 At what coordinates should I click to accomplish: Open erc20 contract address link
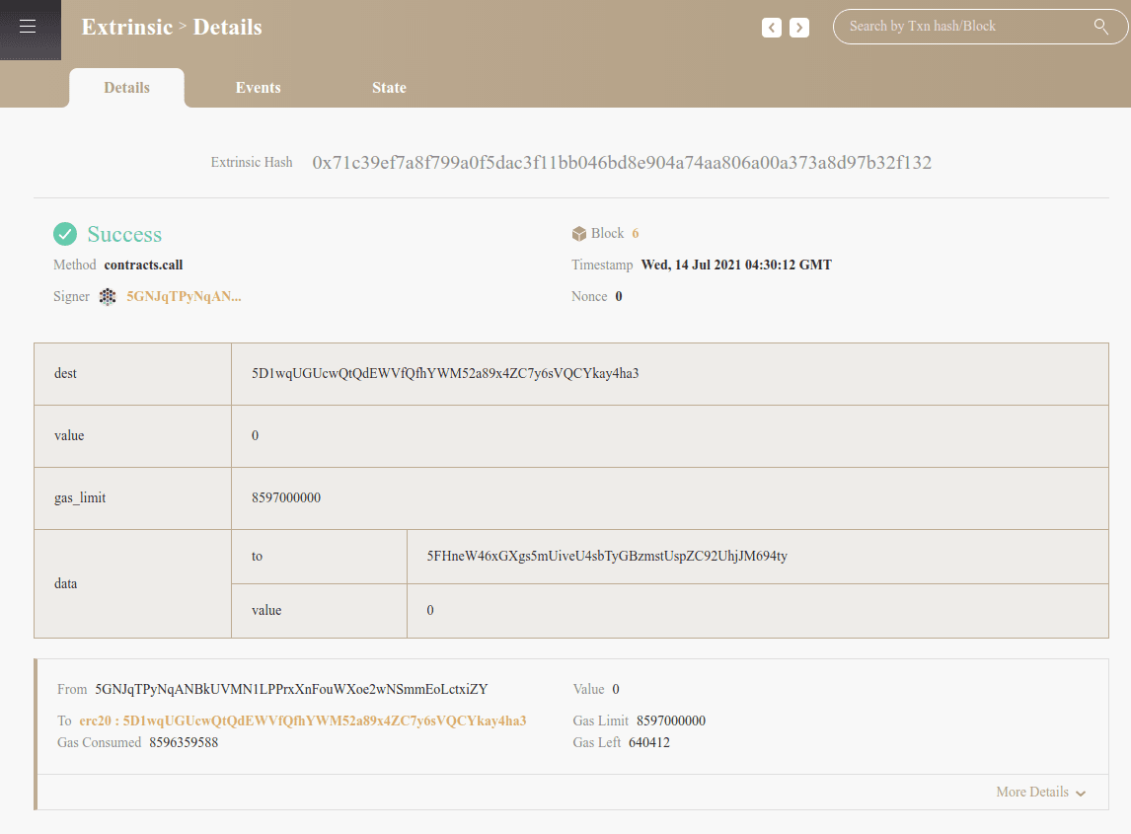(x=303, y=720)
